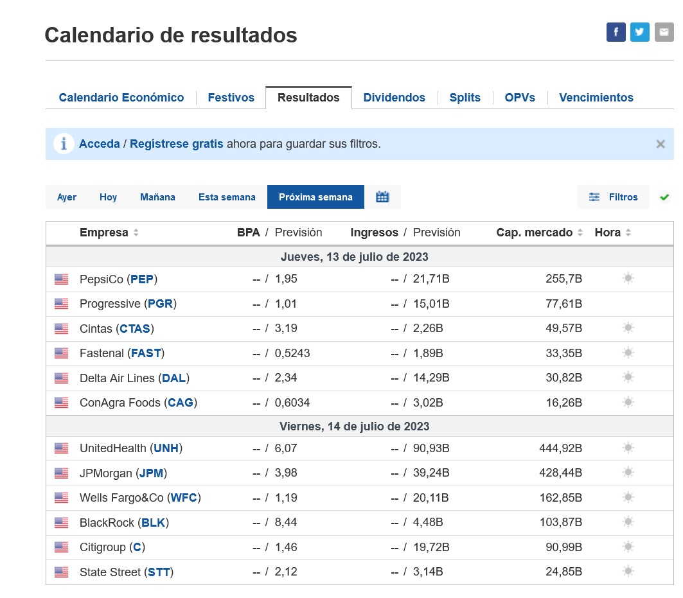This screenshot has width=683, height=598.
Task: Click the sun time icon for BlackRock
Action: pos(628,522)
